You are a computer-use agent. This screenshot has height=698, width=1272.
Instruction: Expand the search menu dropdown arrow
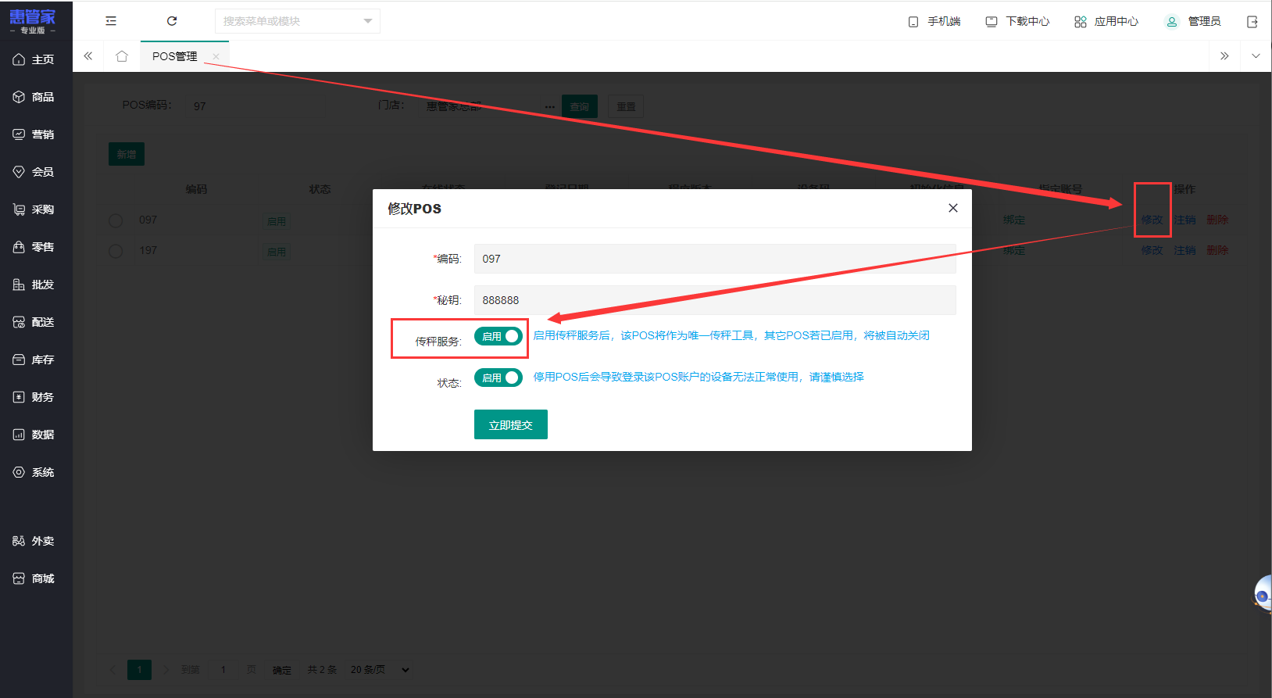pyautogui.click(x=368, y=21)
